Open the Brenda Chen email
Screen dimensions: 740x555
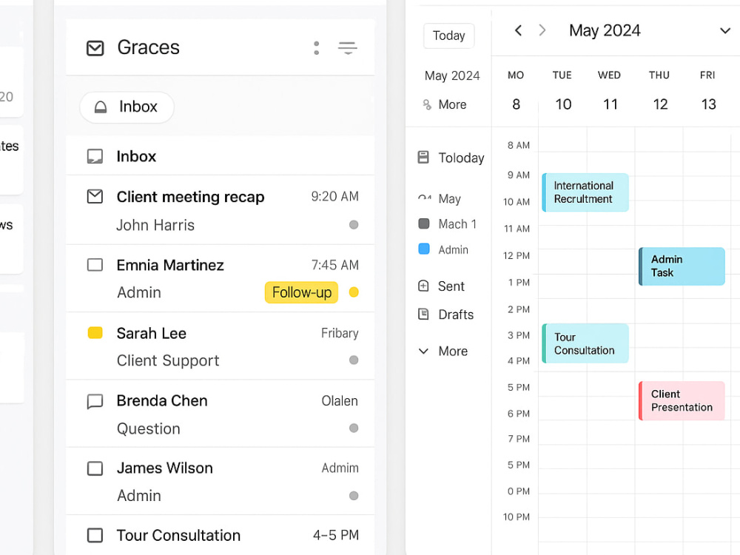point(221,414)
